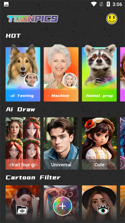This screenshot has width=125, height=223.
Task: Tap the HOT section heading
Action: tap(13, 36)
